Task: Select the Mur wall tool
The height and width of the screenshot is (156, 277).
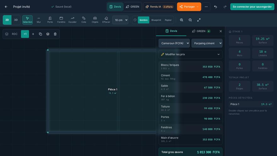Action: [x=39, y=20]
